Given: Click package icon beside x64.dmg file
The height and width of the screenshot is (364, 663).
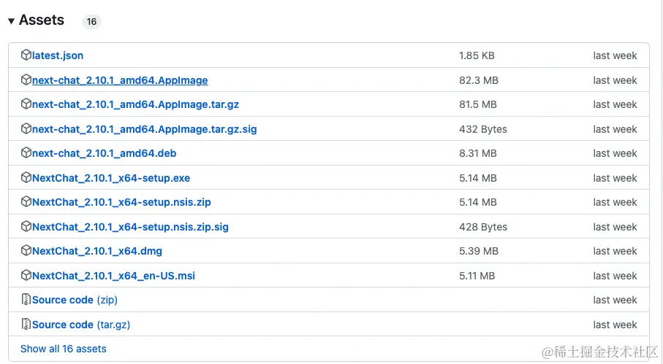Looking at the screenshot, I should click(26, 250).
